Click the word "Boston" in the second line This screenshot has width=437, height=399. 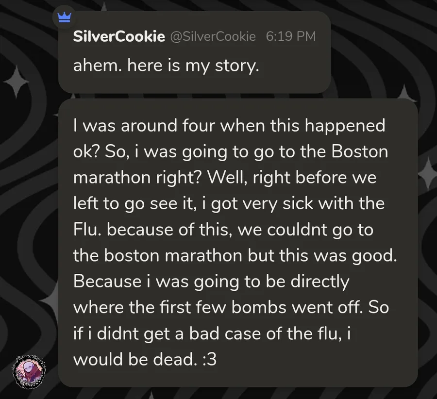pyautogui.click(x=360, y=152)
